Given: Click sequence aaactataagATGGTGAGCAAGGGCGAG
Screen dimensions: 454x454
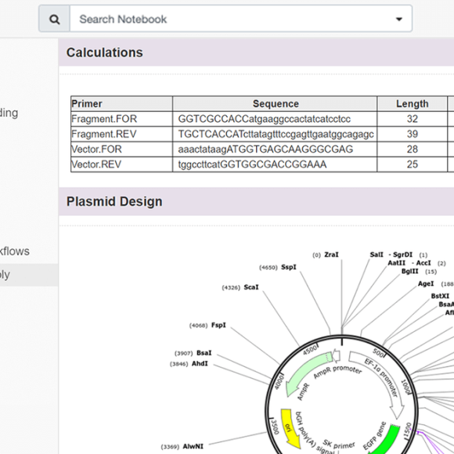Looking at the screenshot, I should pyautogui.click(x=265, y=149).
